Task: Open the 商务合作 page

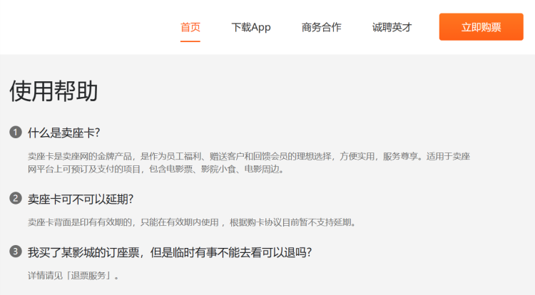Action: click(x=321, y=27)
